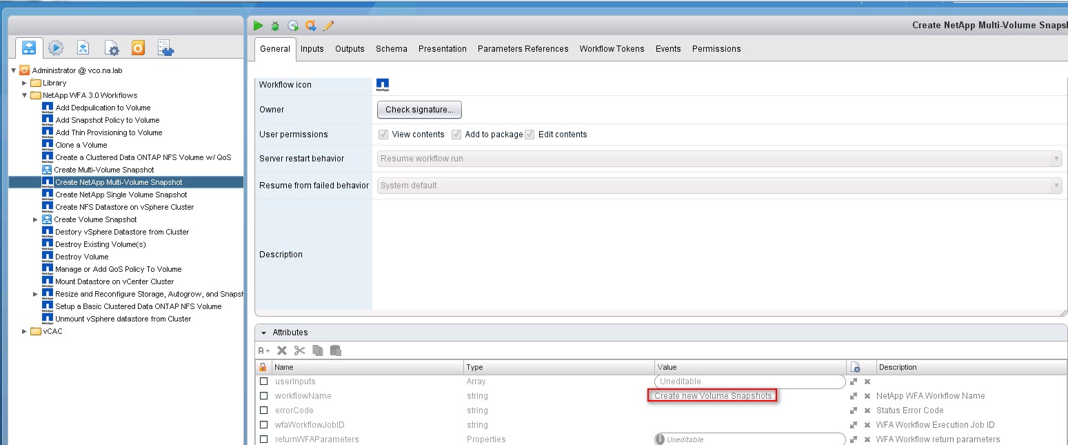Collapse the Attributes section
Image resolution: width=1068 pixels, height=445 pixels.
[263, 333]
